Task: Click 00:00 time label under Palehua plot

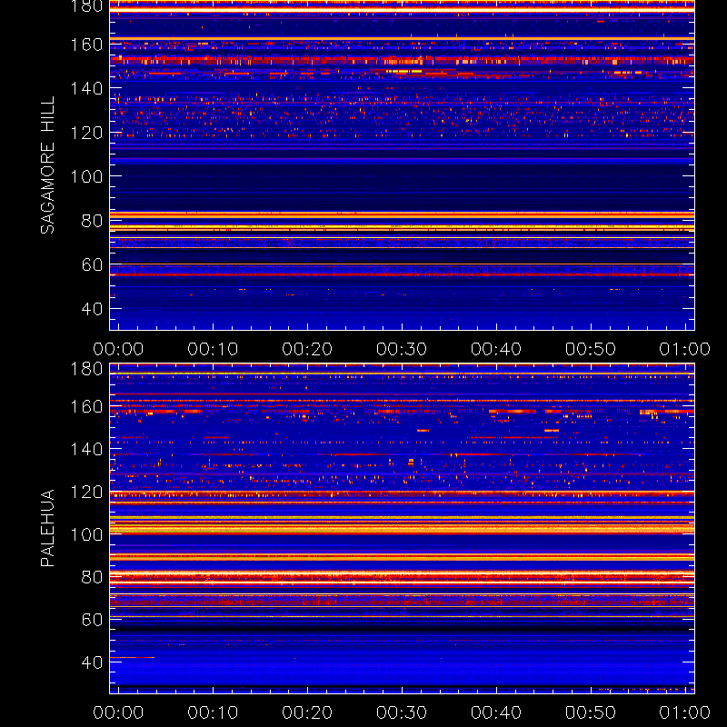Action: pos(118,712)
